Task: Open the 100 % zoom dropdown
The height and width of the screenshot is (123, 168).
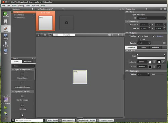Action: tap(118, 35)
